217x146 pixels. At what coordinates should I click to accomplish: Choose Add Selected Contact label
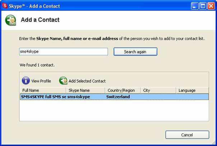(x=87, y=81)
